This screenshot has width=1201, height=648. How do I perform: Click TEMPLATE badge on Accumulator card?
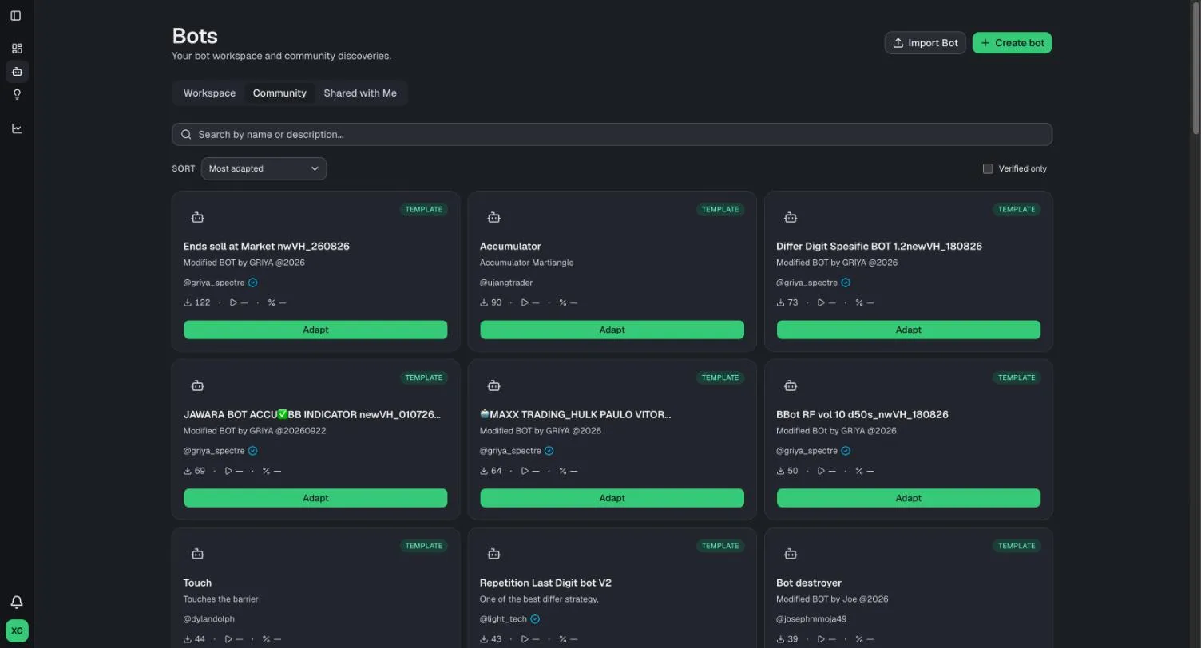click(720, 209)
